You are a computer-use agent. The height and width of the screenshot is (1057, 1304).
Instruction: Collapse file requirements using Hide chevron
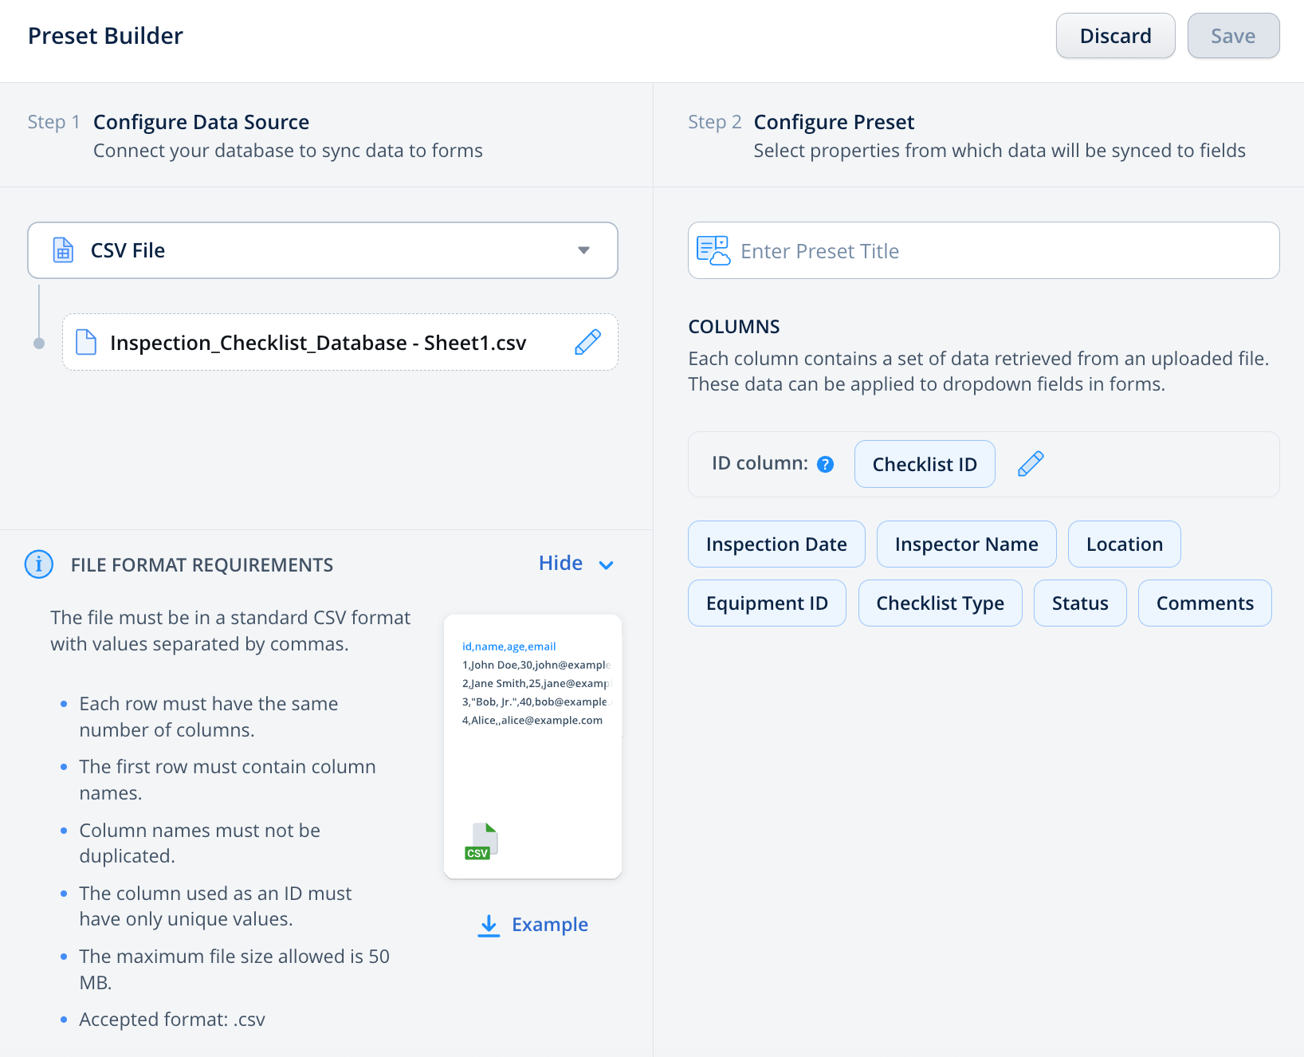(606, 565)
